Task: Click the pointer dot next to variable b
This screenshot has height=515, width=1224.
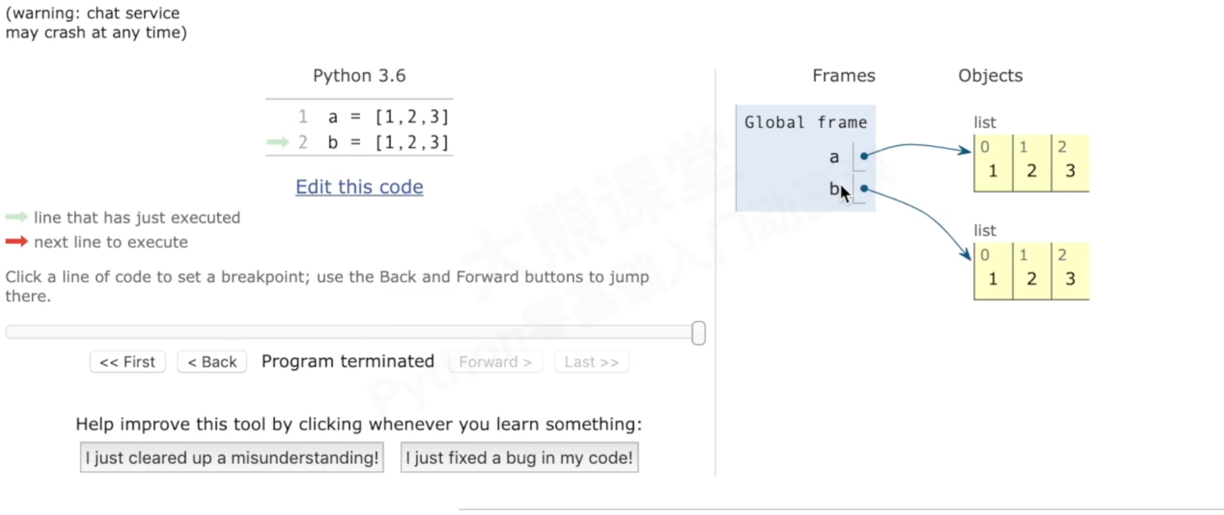Action: (864, 189)
